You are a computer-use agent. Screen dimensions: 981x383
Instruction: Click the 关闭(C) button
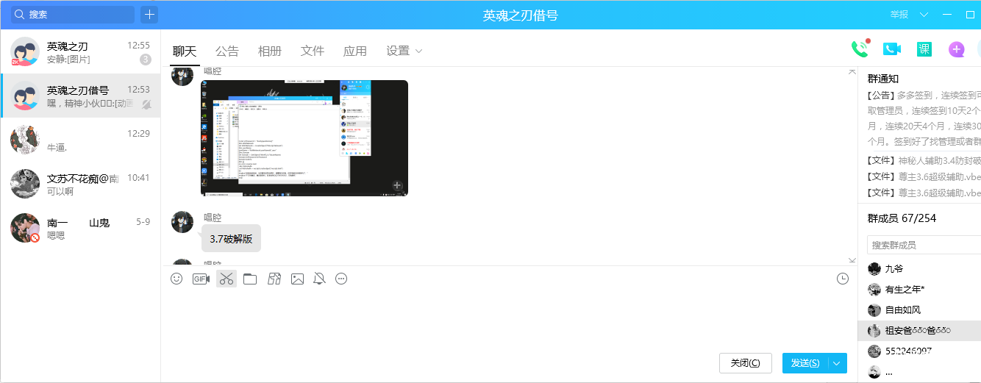click(746, 363)
